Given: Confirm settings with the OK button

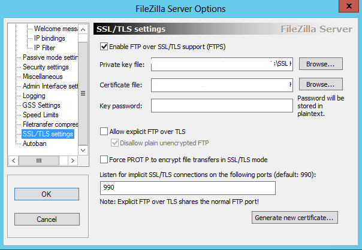Looking at the screenshot, I should pos(47,194).
